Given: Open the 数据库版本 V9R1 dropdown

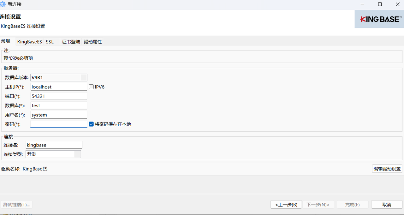Looking at the screenshot, I should point(59,77).
